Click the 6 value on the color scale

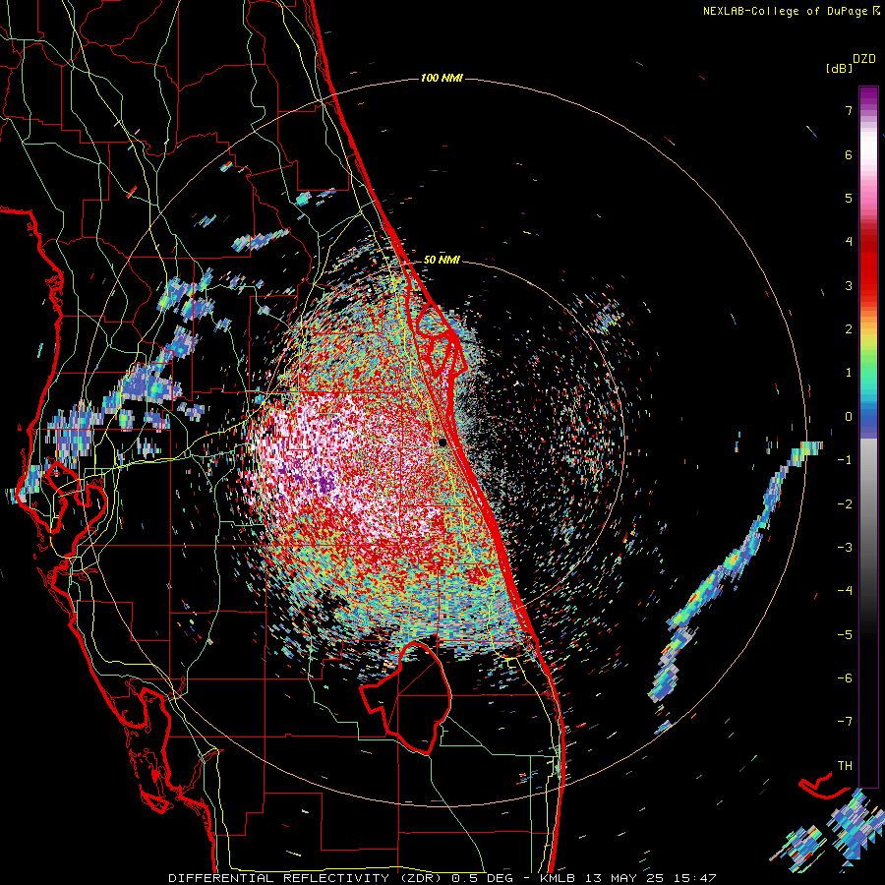coord(849,154)
